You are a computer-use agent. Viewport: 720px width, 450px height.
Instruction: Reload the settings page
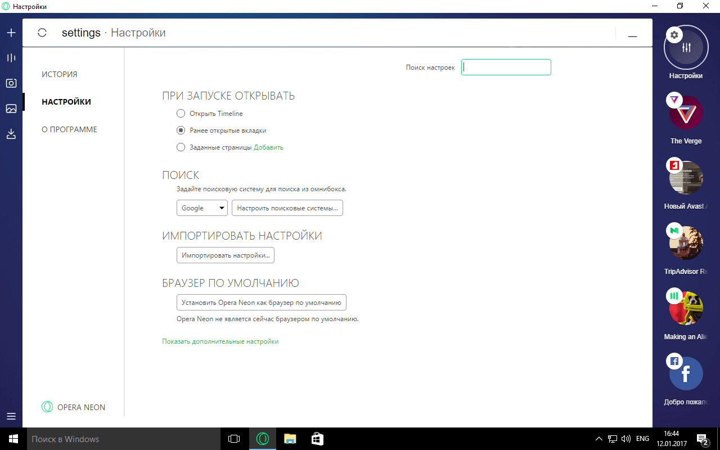point(42,33)
